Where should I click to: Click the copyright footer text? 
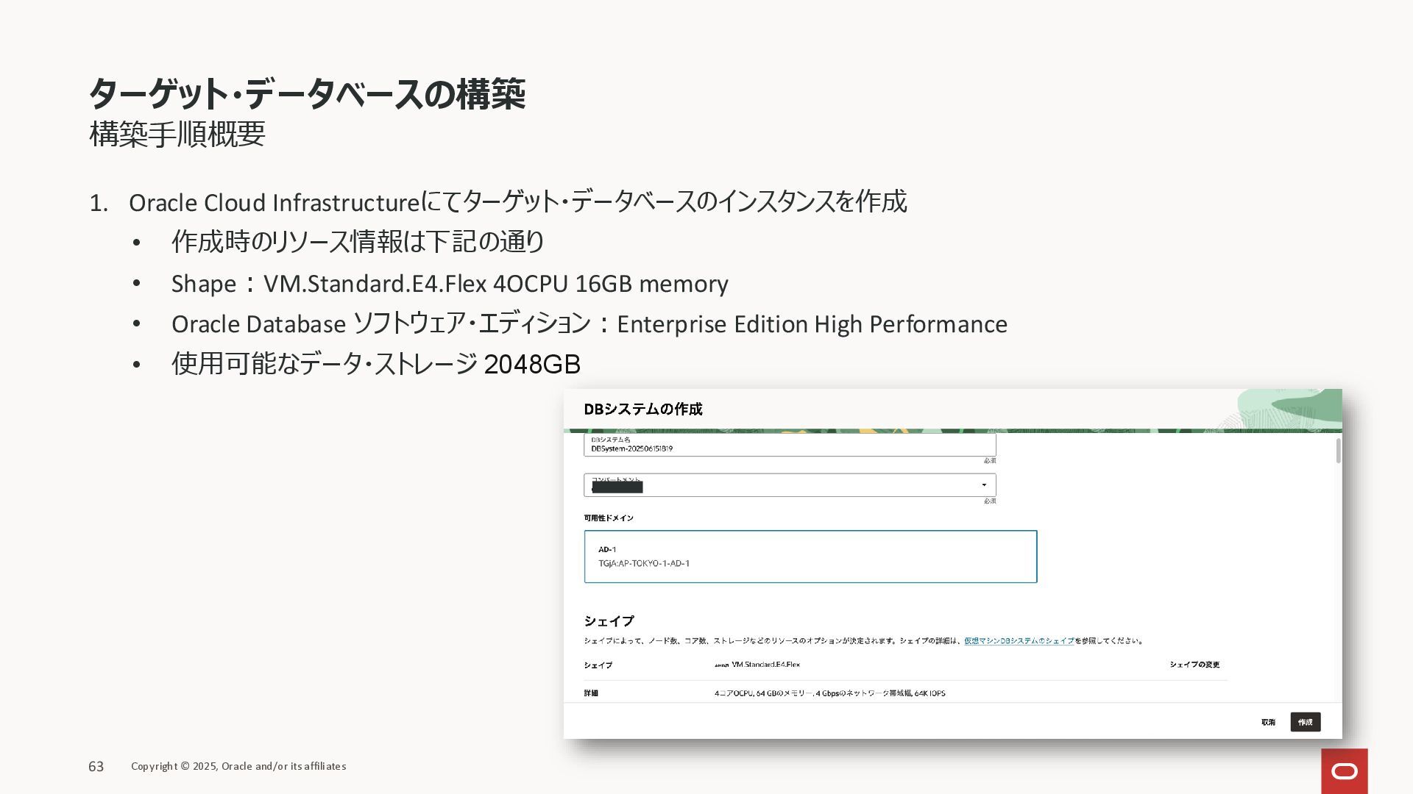[x=238, y=766]
